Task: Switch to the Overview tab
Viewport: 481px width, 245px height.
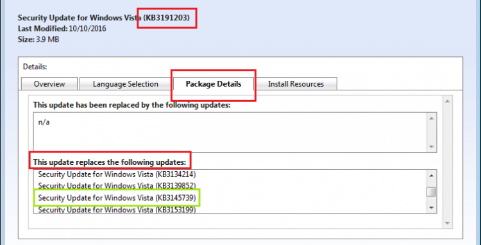Action: [x=49, y=84]
